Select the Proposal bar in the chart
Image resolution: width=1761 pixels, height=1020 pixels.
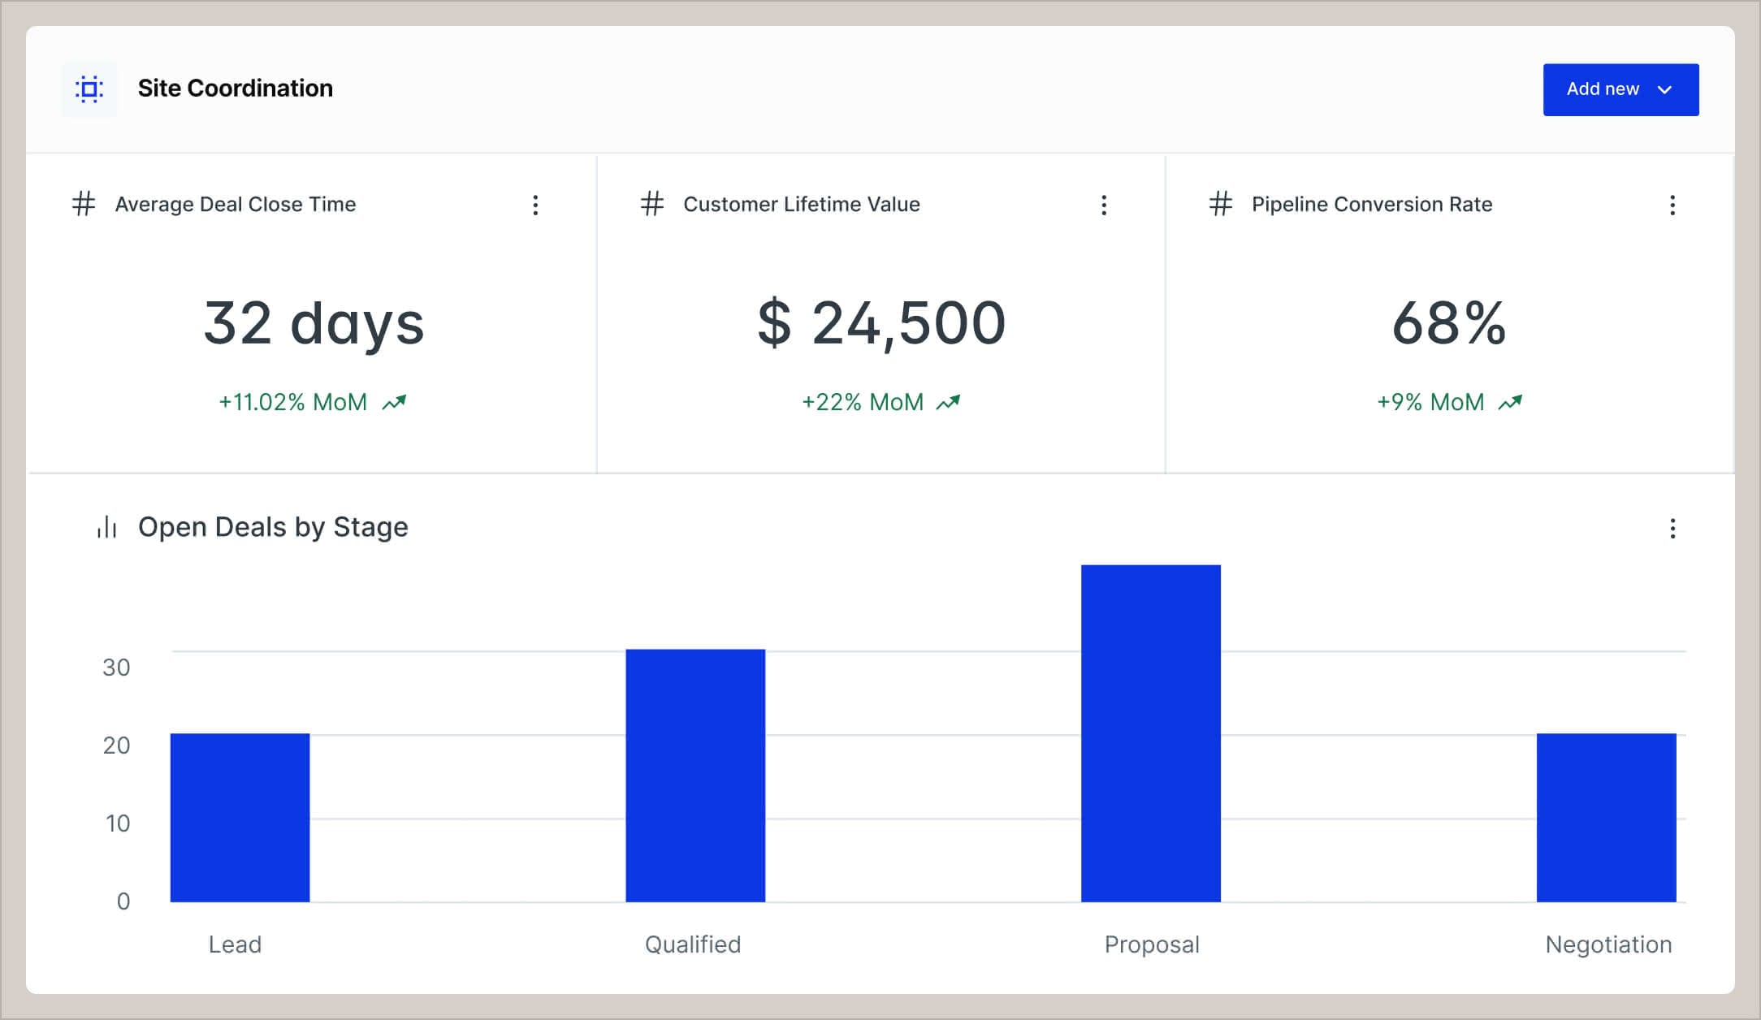click(1150, 731)
